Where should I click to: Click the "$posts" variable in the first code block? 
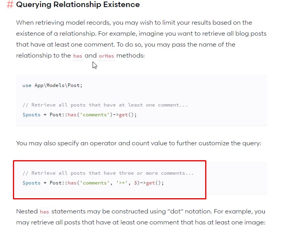(x=31, y=115)
